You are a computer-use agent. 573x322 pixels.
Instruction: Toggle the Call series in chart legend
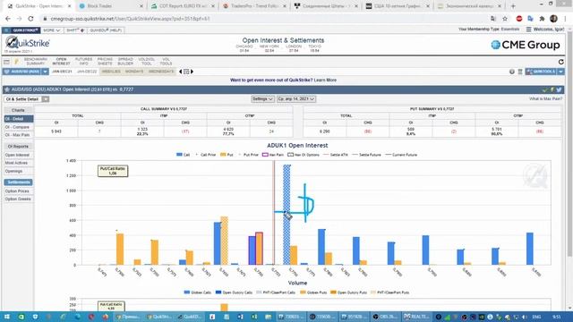tap(183, 155)
